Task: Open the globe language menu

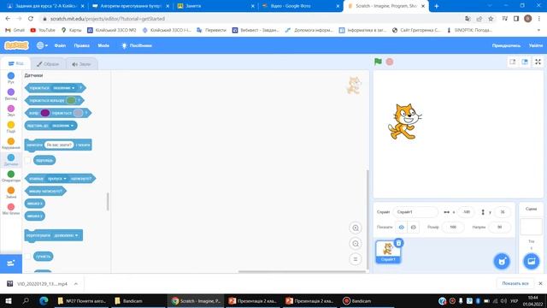Action: tap(42, 45)
